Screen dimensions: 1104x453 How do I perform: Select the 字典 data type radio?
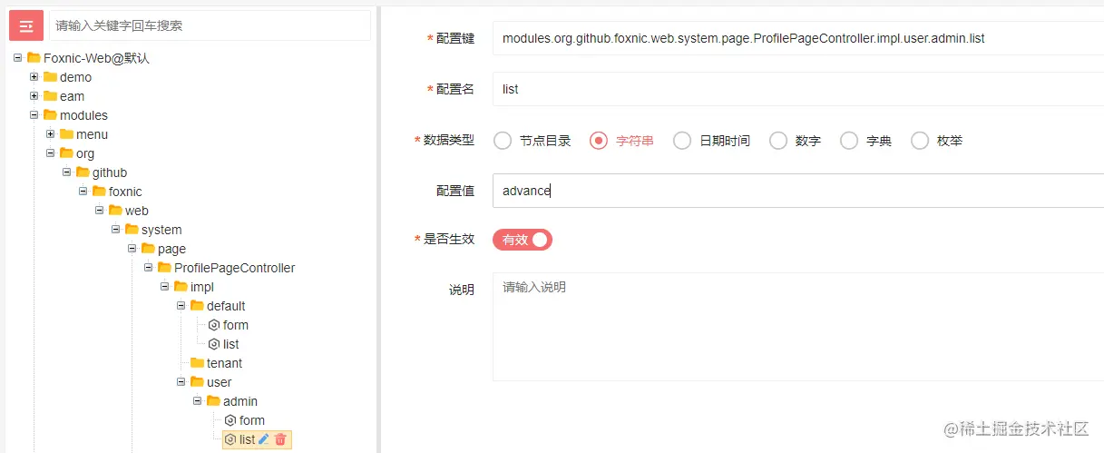click(x=849, y=141)
